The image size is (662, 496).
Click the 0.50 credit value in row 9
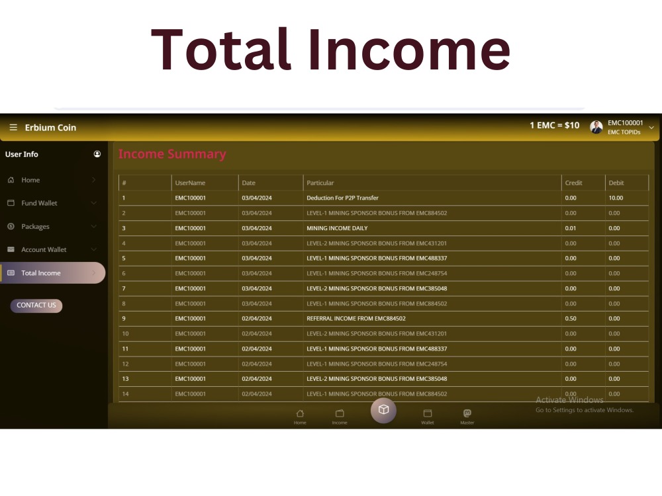571,319
